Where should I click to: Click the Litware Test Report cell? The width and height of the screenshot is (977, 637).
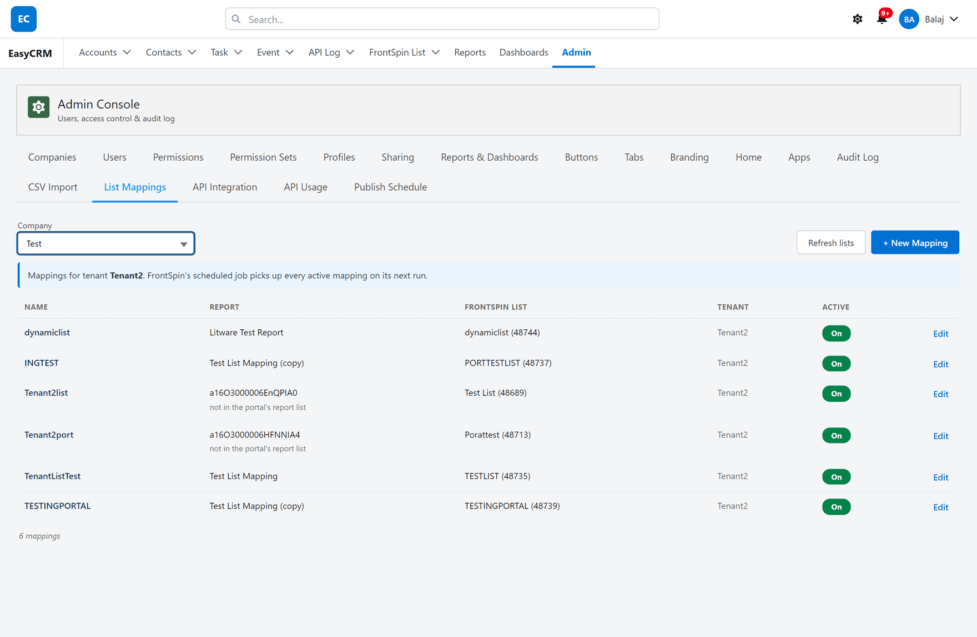(246, 333)
